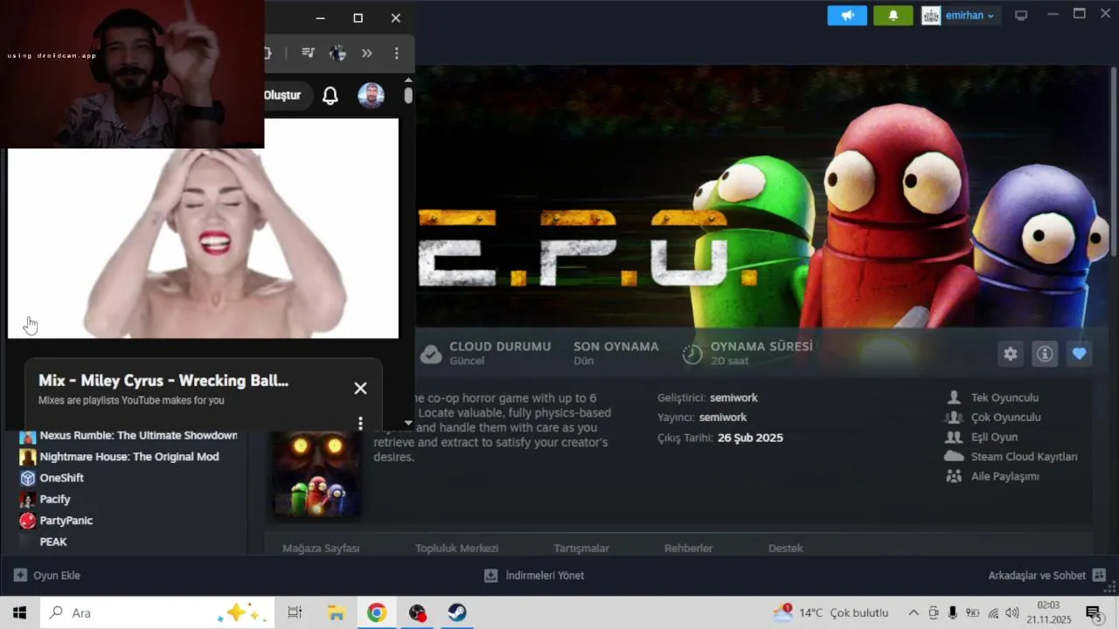Open Rehberler tab
Image resolution: width=1119 pixels, height=629 pixels.
pyautogui.click(x=688, y=549)
